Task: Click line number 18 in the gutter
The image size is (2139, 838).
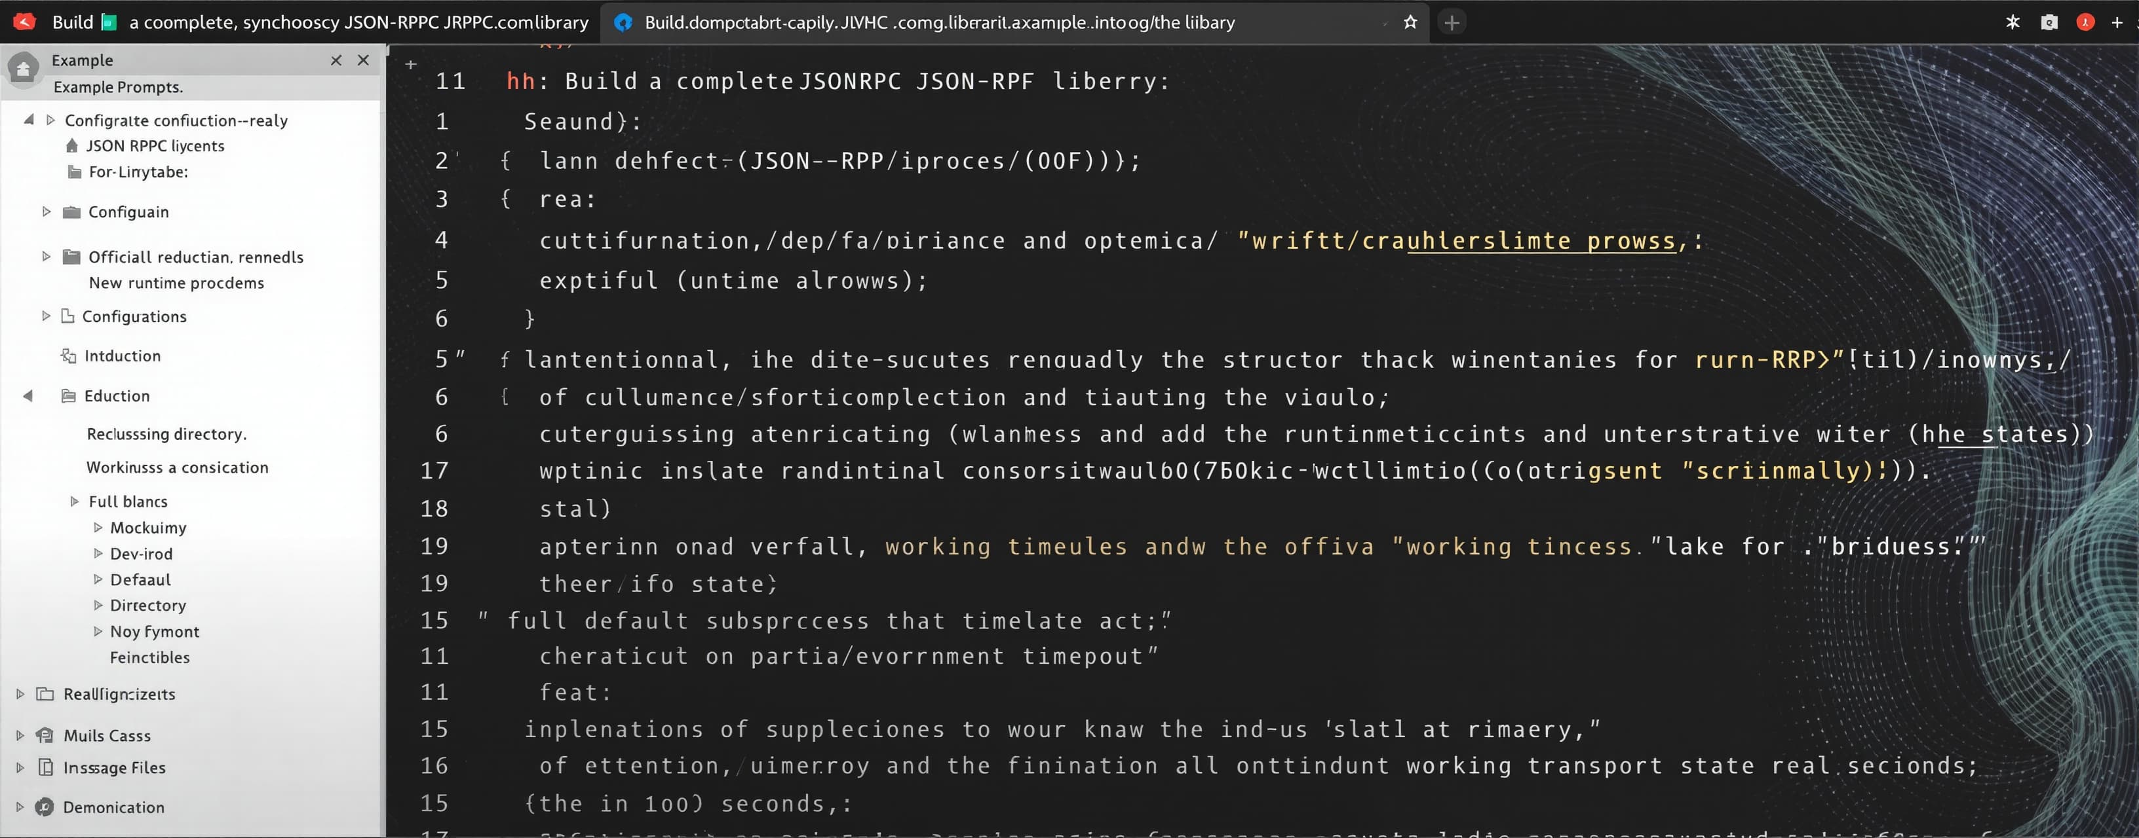Action: (x=434, y=508)
